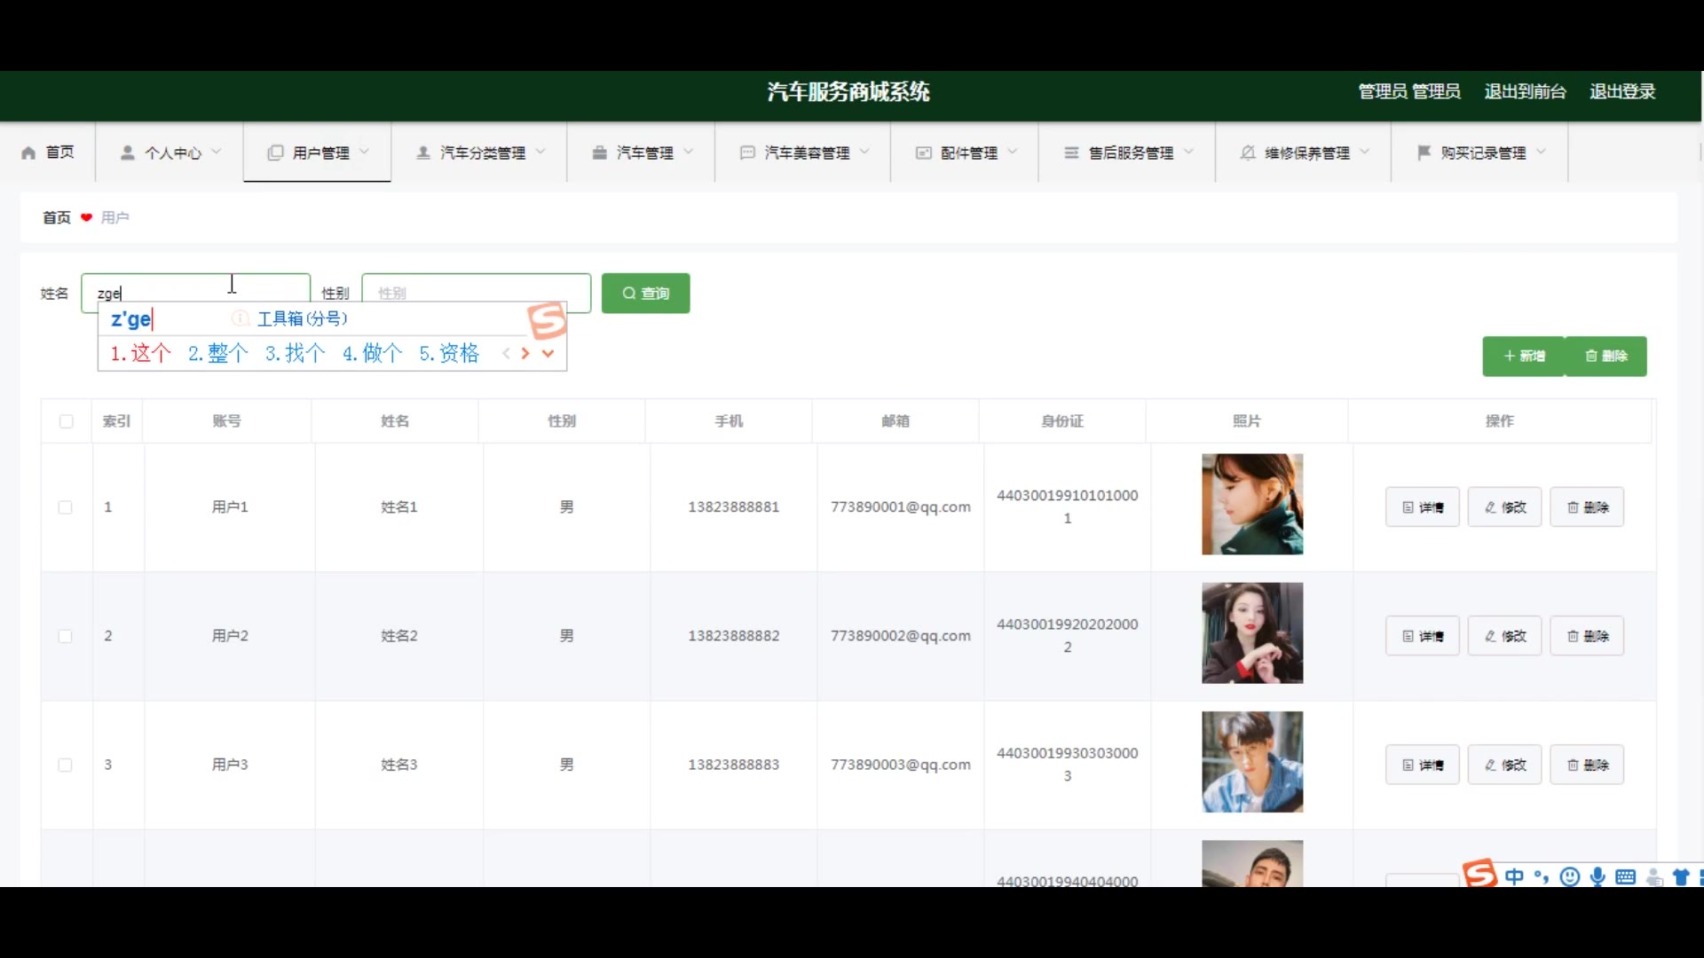Click 删除 button for 用户2
1704x958 pixels.
click(x=1587, y=636)
